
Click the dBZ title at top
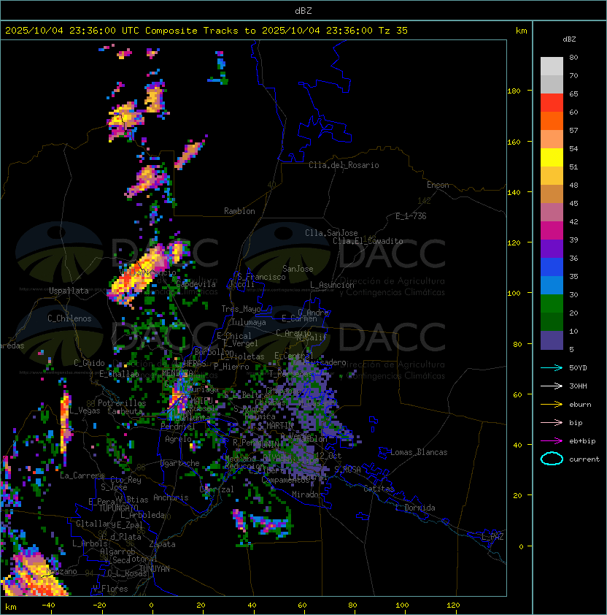pos(303,10)
